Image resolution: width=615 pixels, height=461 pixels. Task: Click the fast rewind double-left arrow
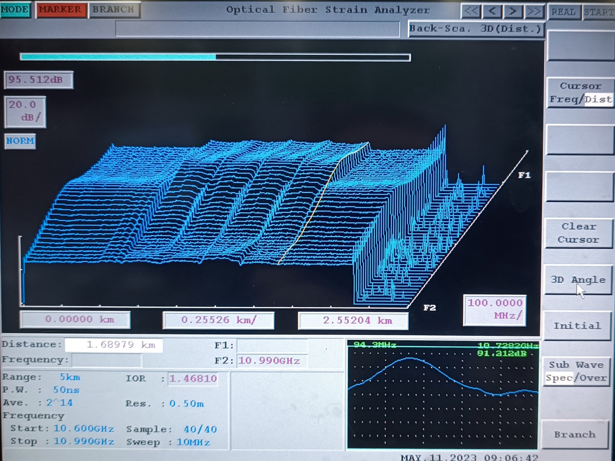point(471,12)
